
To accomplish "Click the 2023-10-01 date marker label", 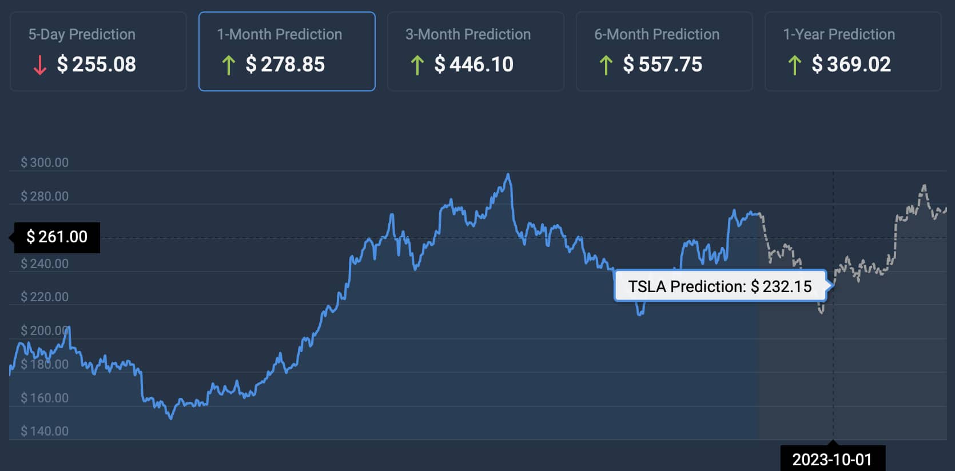I will pyautogui.click(x=832, y=459).
